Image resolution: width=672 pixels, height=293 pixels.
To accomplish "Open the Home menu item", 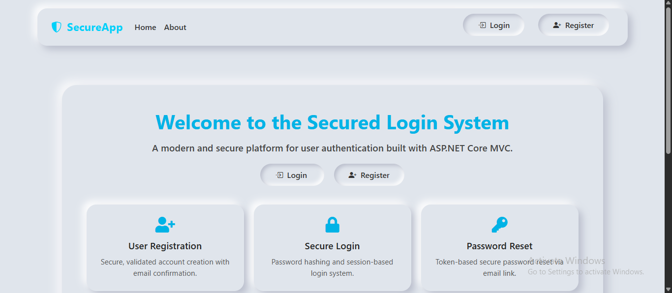I will tap(145, 28).
